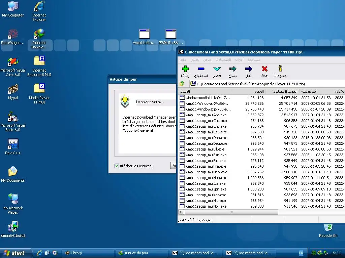Select file wmp11setup_muiDeu.exe
This screenshot has height=258, width=345.
click(206, 143)
